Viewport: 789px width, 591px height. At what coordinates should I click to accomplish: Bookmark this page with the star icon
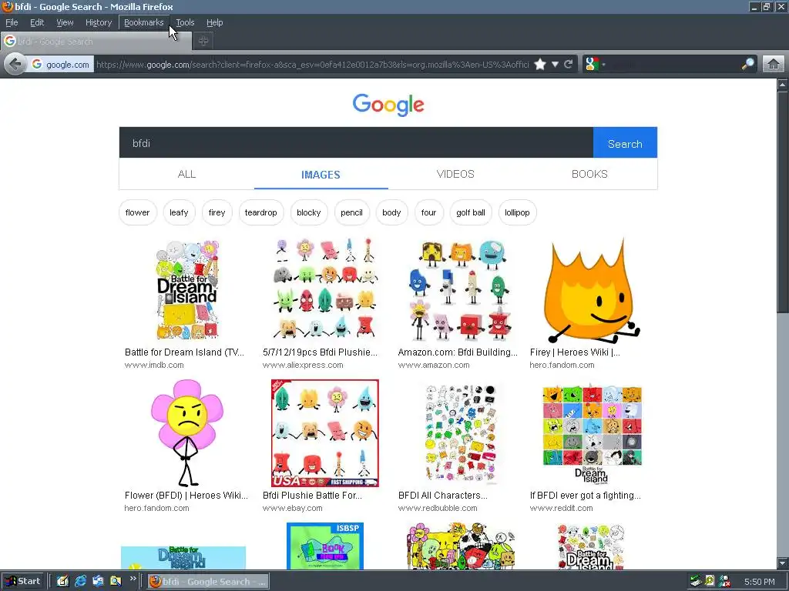(540, 65)
